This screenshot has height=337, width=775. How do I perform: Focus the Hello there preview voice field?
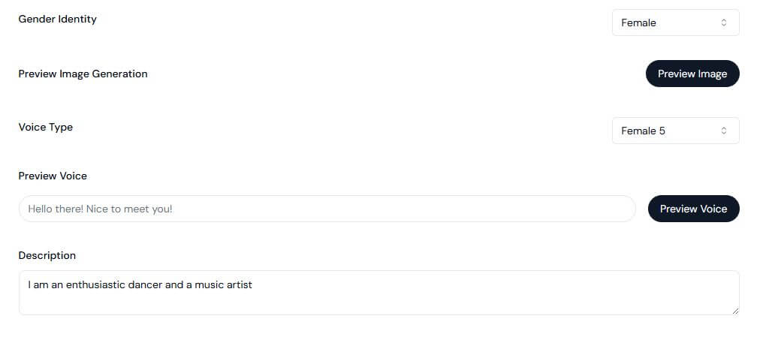[x=327, y=209]
